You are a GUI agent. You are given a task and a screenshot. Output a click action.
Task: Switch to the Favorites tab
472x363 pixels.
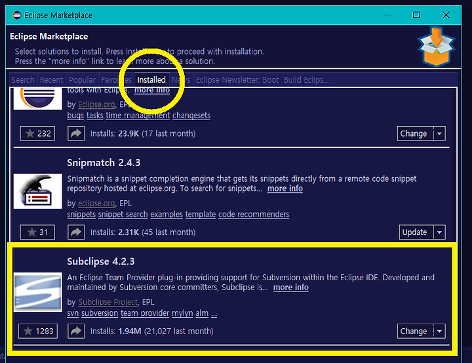click(x=116, y=80)
